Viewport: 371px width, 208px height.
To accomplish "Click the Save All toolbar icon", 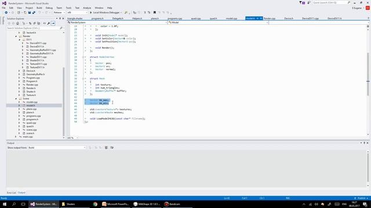I will tap(34, 13).
